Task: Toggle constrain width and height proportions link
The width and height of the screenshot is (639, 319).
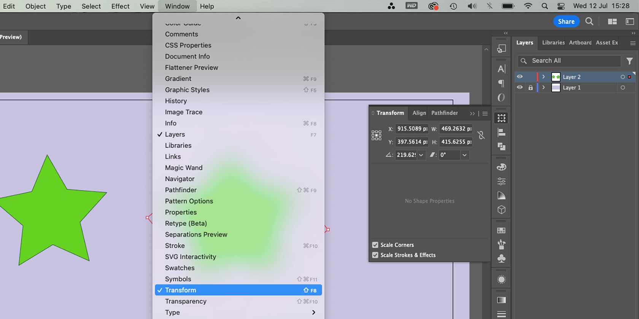Action: tap(481, 135)
